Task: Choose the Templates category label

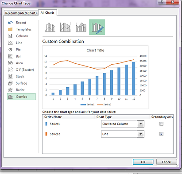Action: (23, 29)
